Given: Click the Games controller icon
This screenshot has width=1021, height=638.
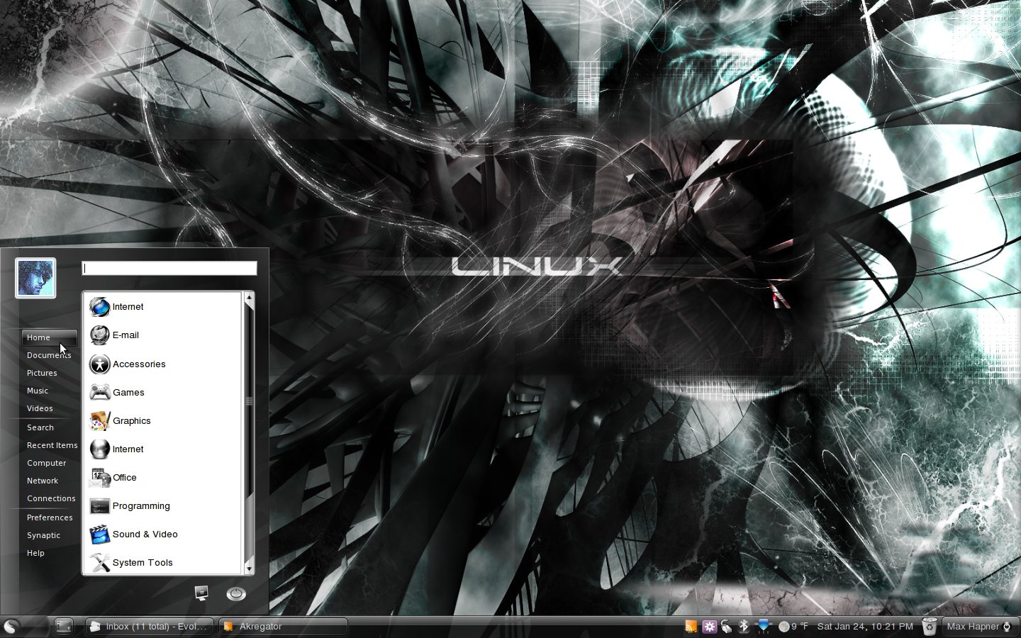Looking at the screenshot, I should pos(99,393).
